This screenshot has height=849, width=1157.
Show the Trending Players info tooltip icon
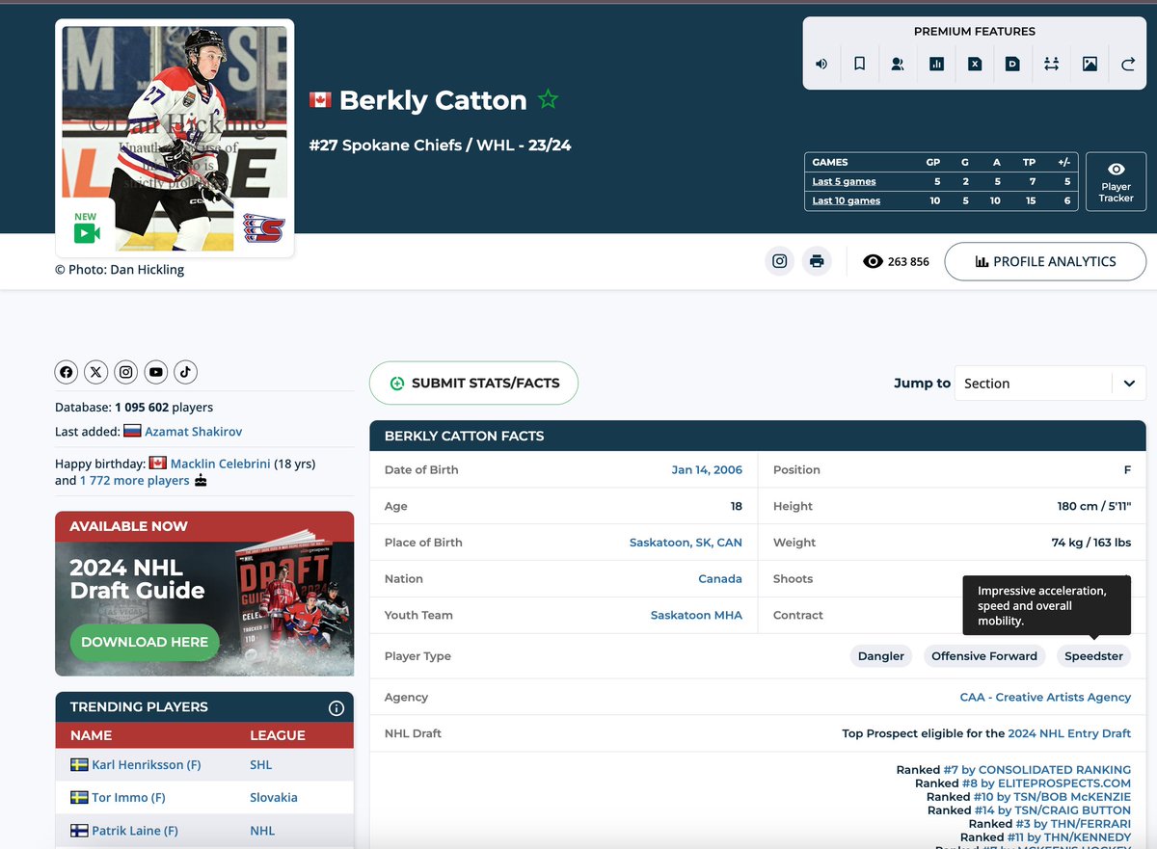(336, 707)
